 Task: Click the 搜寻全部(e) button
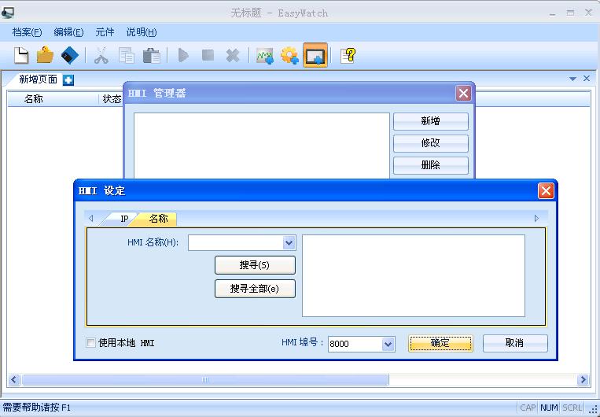pyautogui.click(x=255, y=289)
